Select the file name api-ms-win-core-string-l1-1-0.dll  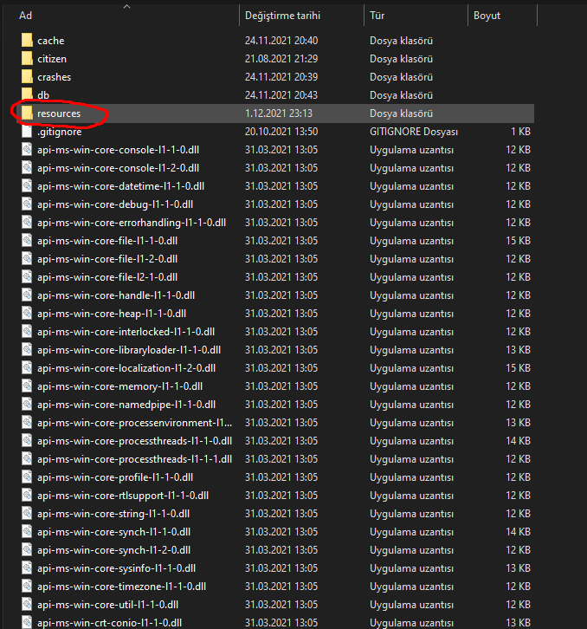coord(113,514)
